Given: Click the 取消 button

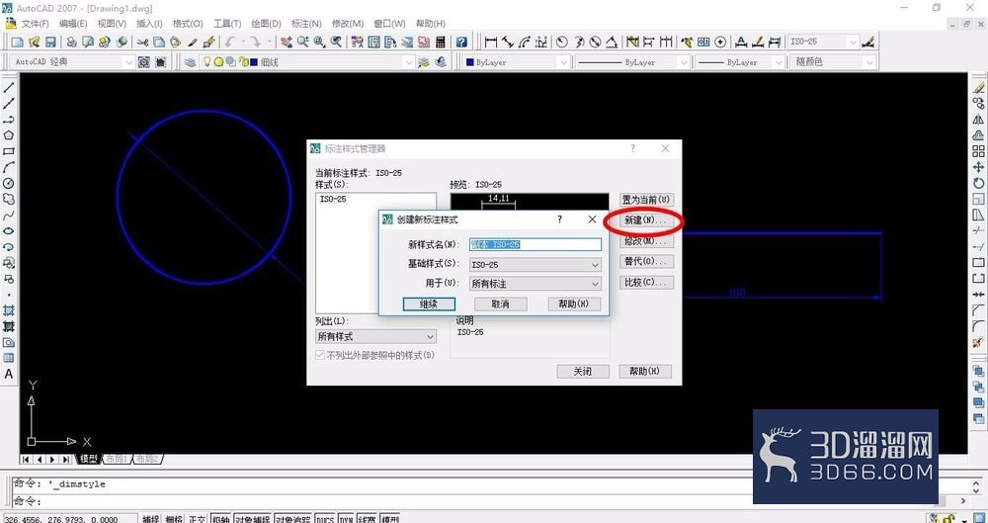Looking at the screenshot, I should (x=500, y=305).
